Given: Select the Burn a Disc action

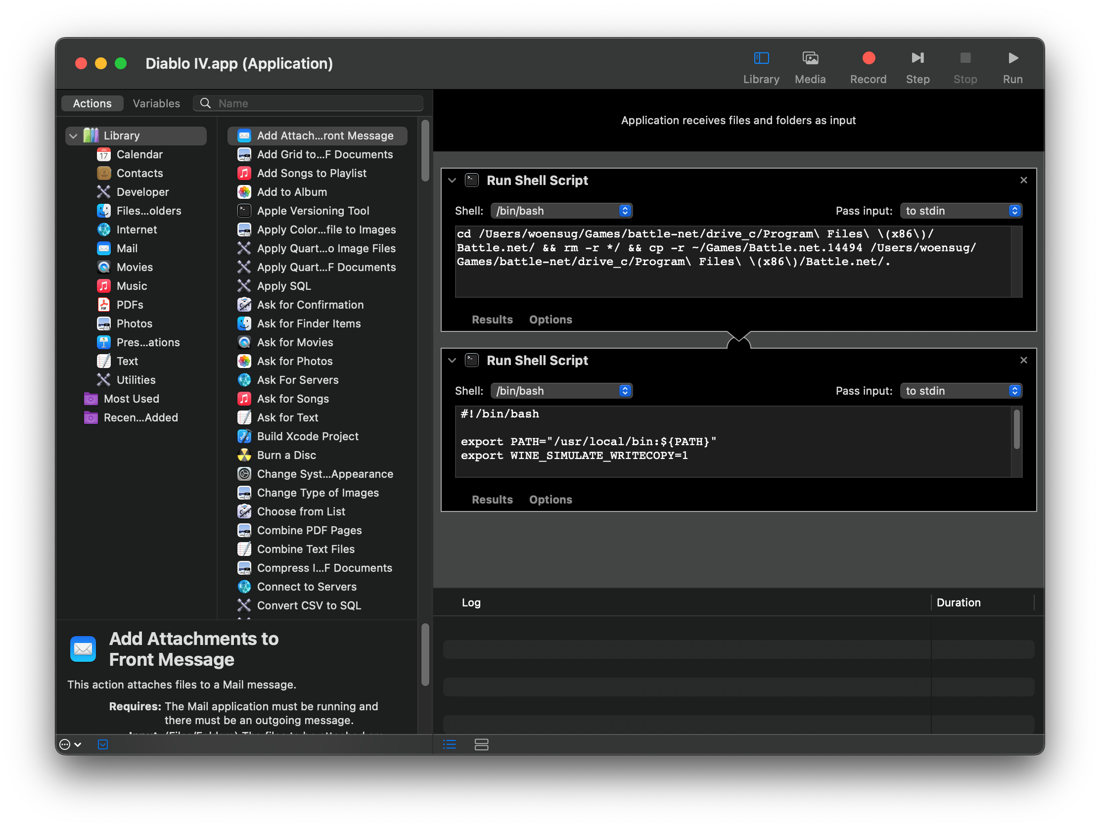Looking at the screenshot, I should tap(286, 455).
